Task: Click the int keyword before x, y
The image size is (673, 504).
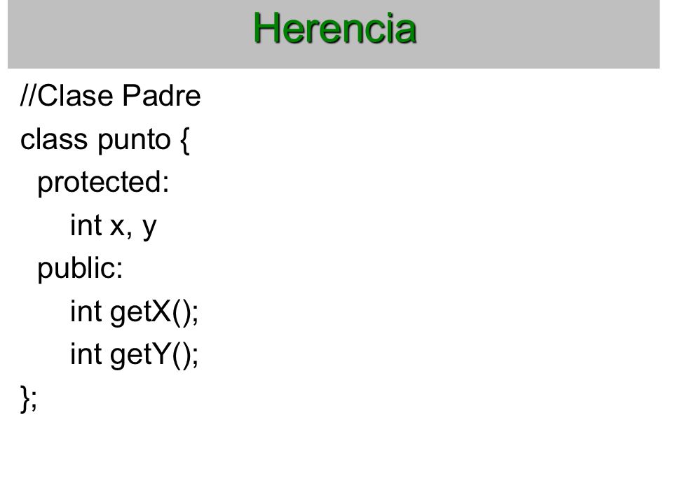Action: [x=86, y=225]
